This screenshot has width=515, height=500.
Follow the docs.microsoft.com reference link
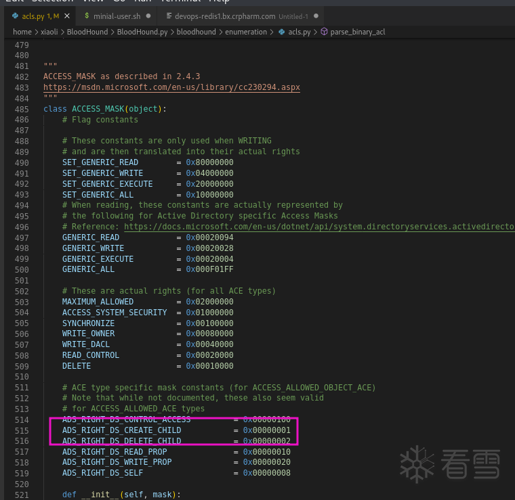pyautogui.click(x=320, y=227)
